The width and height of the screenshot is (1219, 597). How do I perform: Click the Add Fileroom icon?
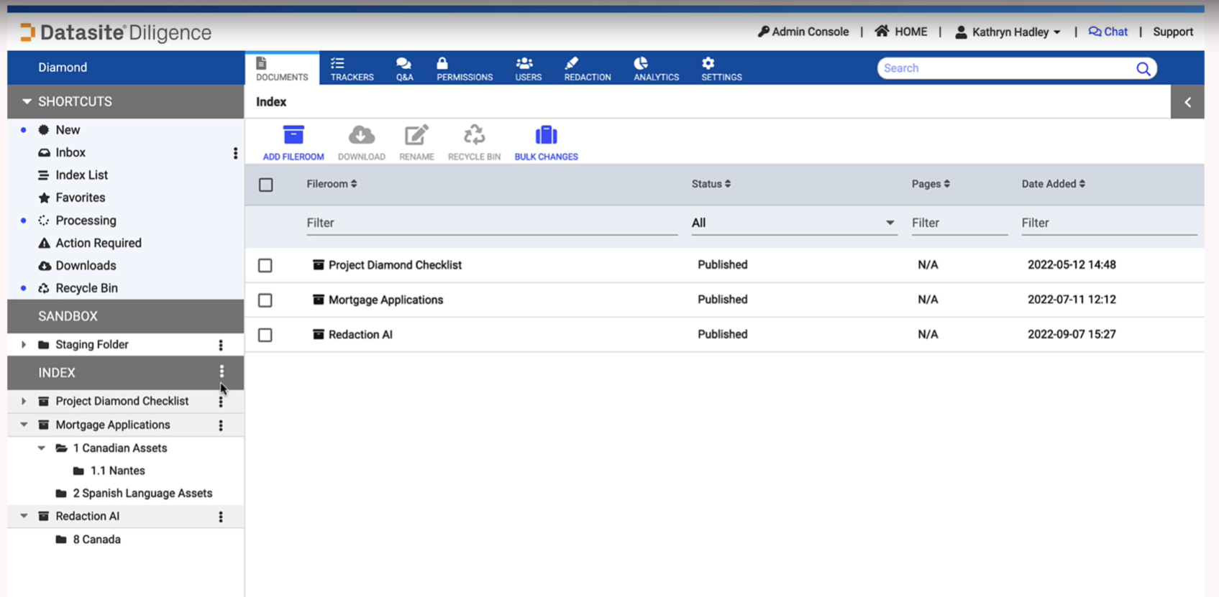(x=293, y=135)
